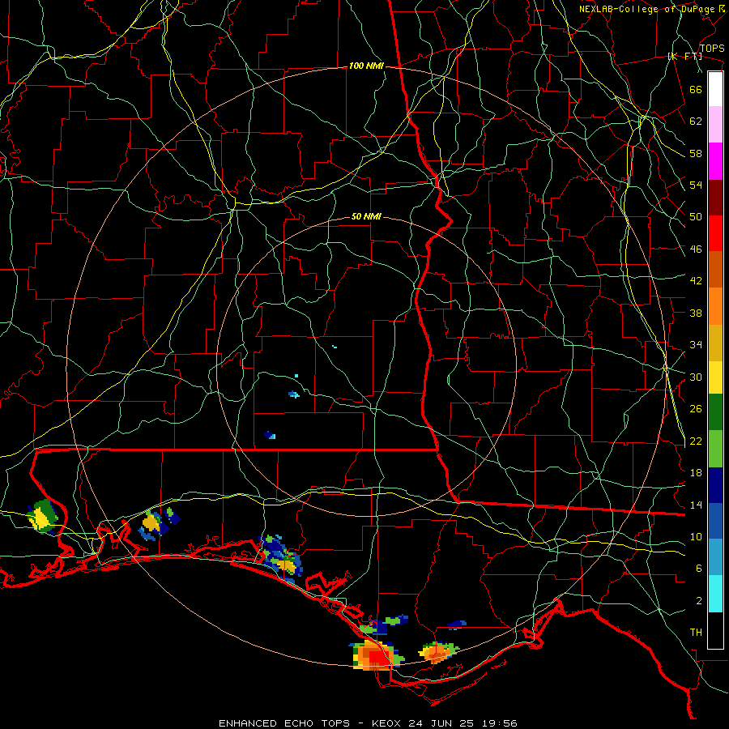Screen dimensions: 729x729
Task: Click the bright red 46-50 kft legend swatch
Action: click(715, 233)
